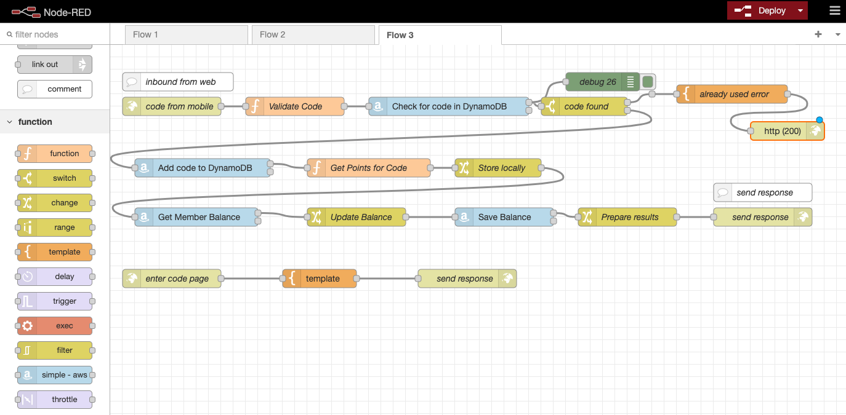
Task: Select the function palette node
Action: pos(55,154)
